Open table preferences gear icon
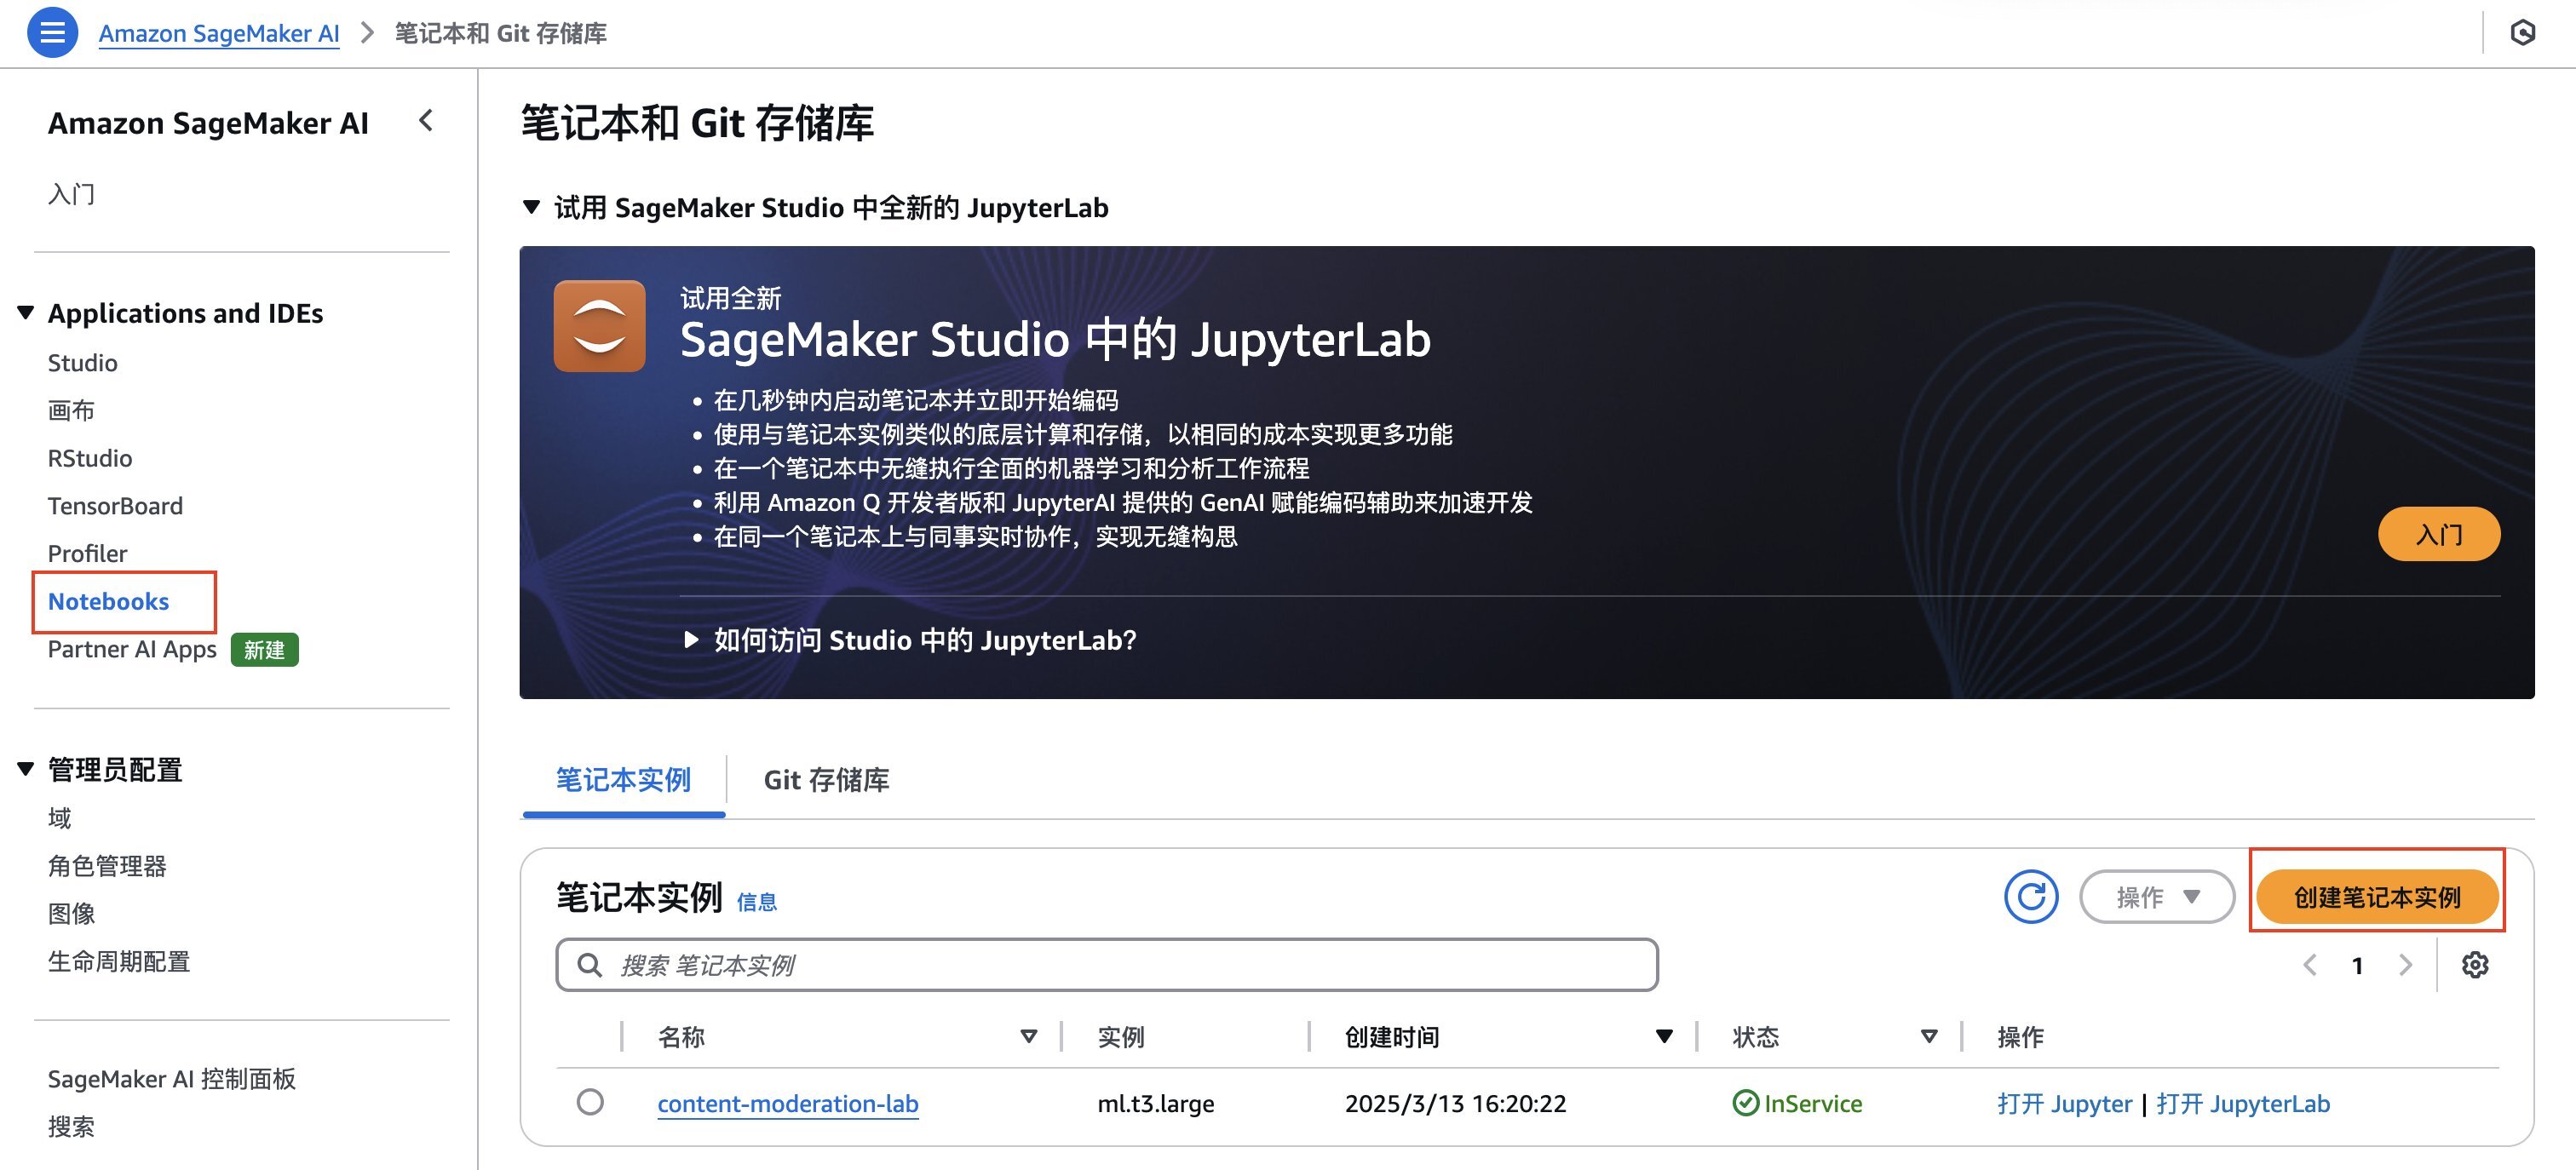 [x=2474, y=965]
